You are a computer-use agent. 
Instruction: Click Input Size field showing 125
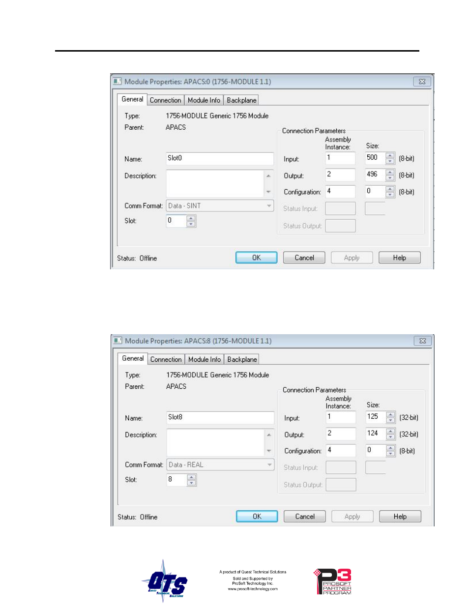(376, 417)
